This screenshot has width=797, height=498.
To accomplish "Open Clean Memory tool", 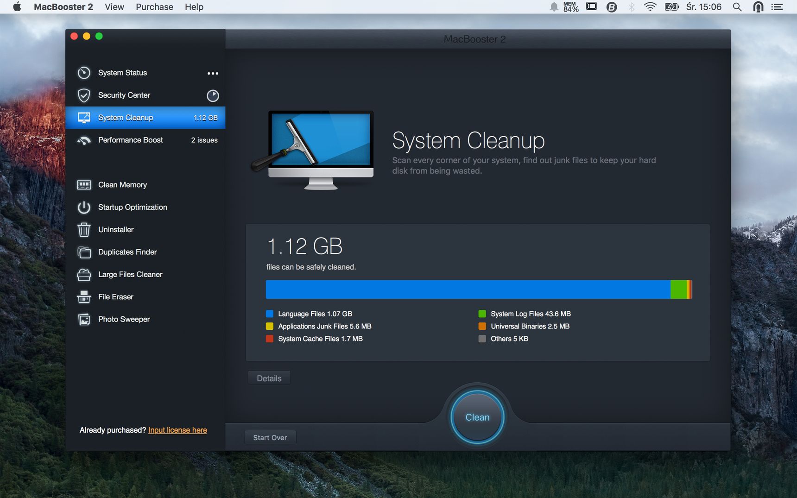I will click(x=145, y=185).
